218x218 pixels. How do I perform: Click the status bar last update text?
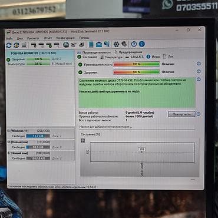[x=52, y=187]
